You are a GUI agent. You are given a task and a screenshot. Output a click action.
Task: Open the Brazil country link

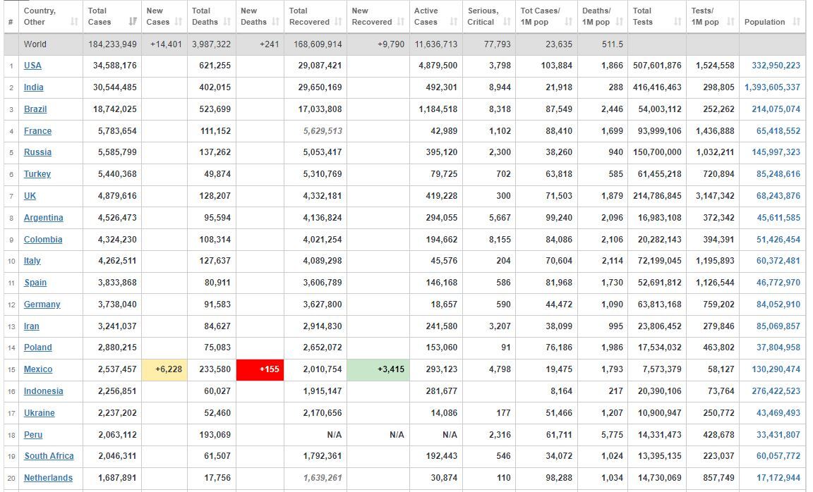35,109
